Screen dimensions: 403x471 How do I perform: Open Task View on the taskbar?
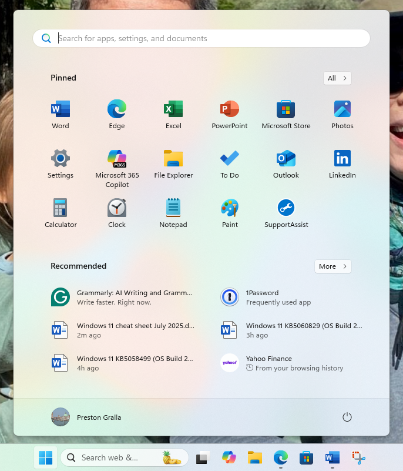tap(203, 458)
